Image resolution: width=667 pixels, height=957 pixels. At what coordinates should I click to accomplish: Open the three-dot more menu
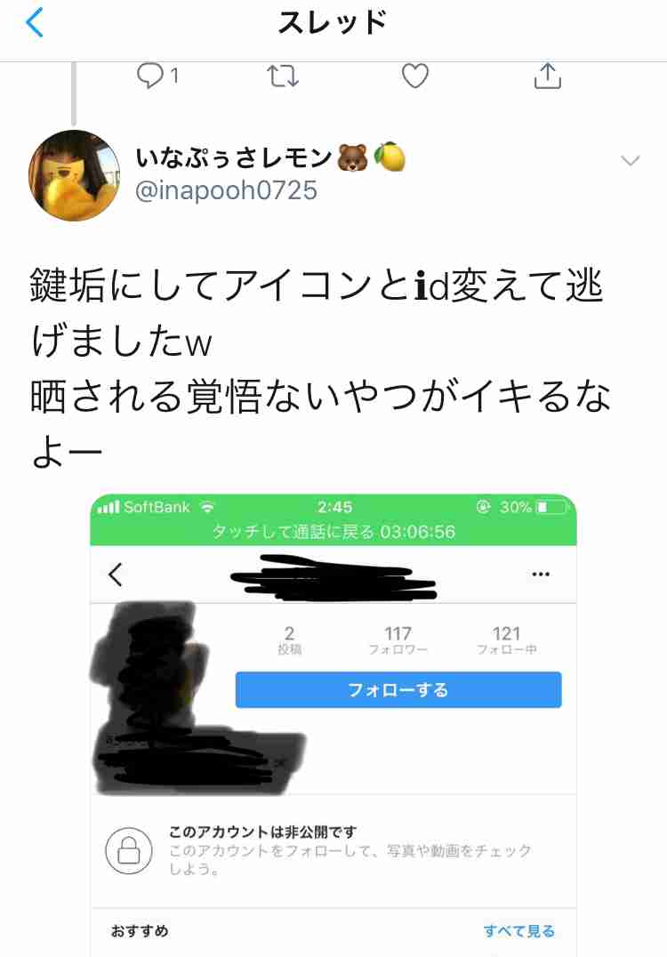[541, 574]
